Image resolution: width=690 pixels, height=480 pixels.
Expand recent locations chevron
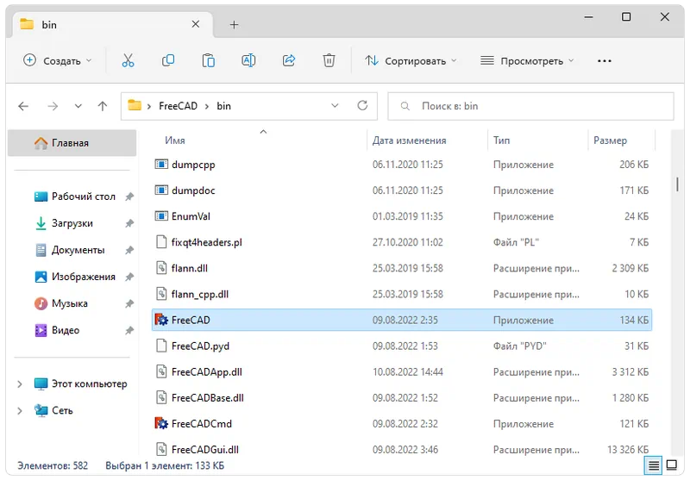coord(78,106)
